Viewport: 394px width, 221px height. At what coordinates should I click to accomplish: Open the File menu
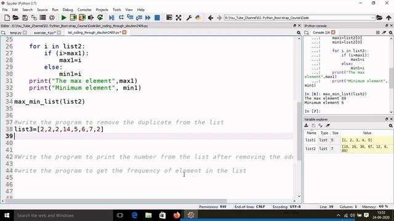pyautogui.click(x=5, y=10)
